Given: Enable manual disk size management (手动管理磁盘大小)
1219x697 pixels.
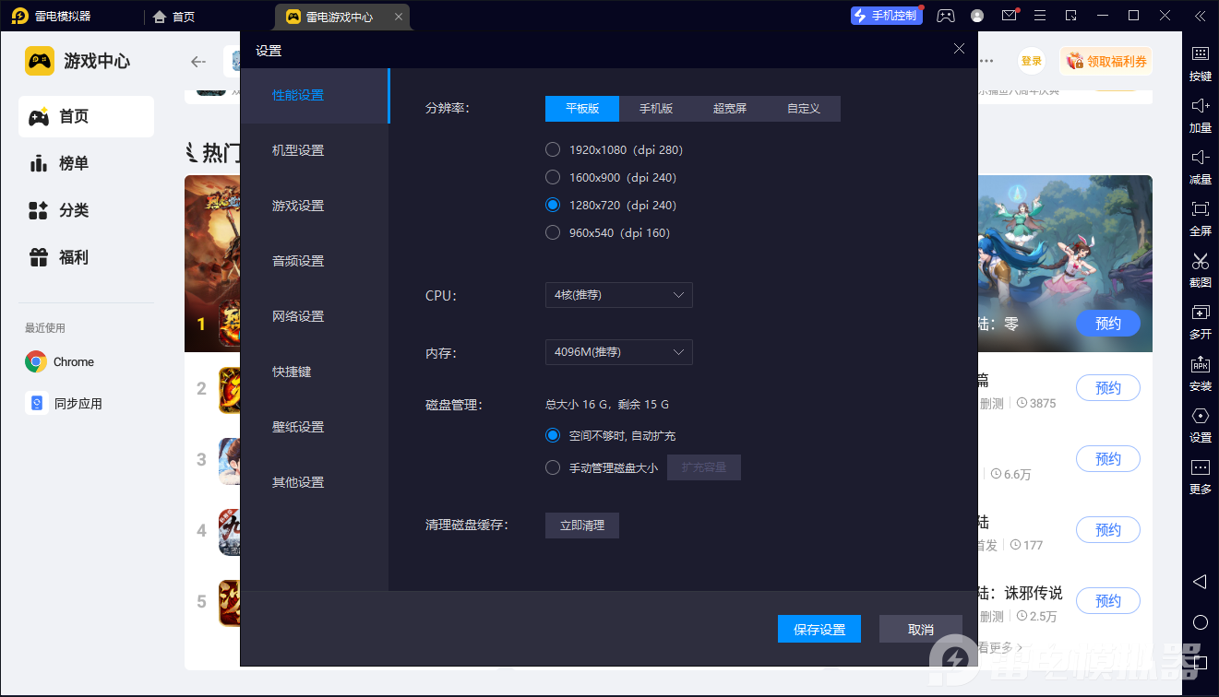Looking at the screenshot, I should click(x=553, y=467).
